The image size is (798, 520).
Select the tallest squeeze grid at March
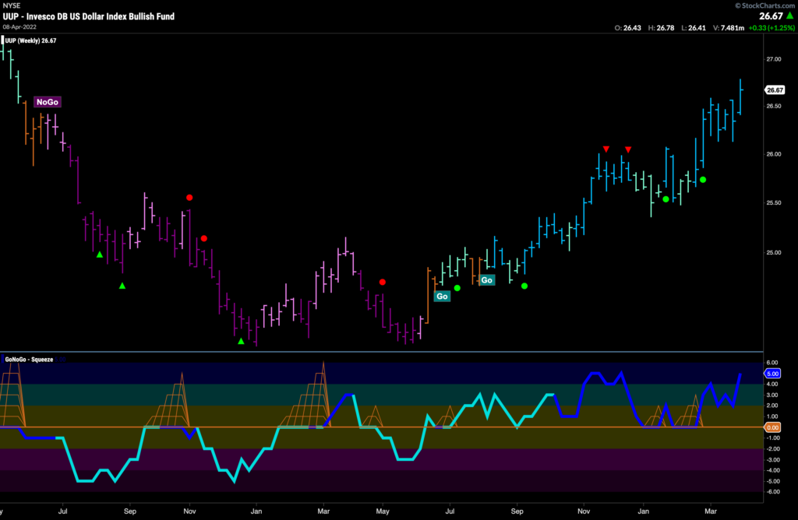307,395
